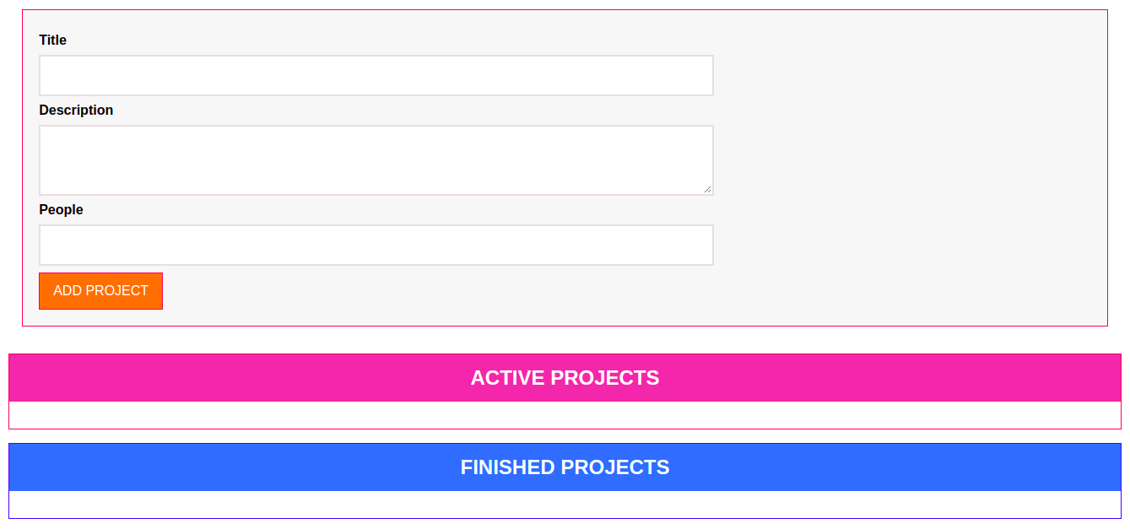Viewport: 1130px width, 529px height.
Task: Click gray form area right of Add Project button
Action: [x=506, y=291]
